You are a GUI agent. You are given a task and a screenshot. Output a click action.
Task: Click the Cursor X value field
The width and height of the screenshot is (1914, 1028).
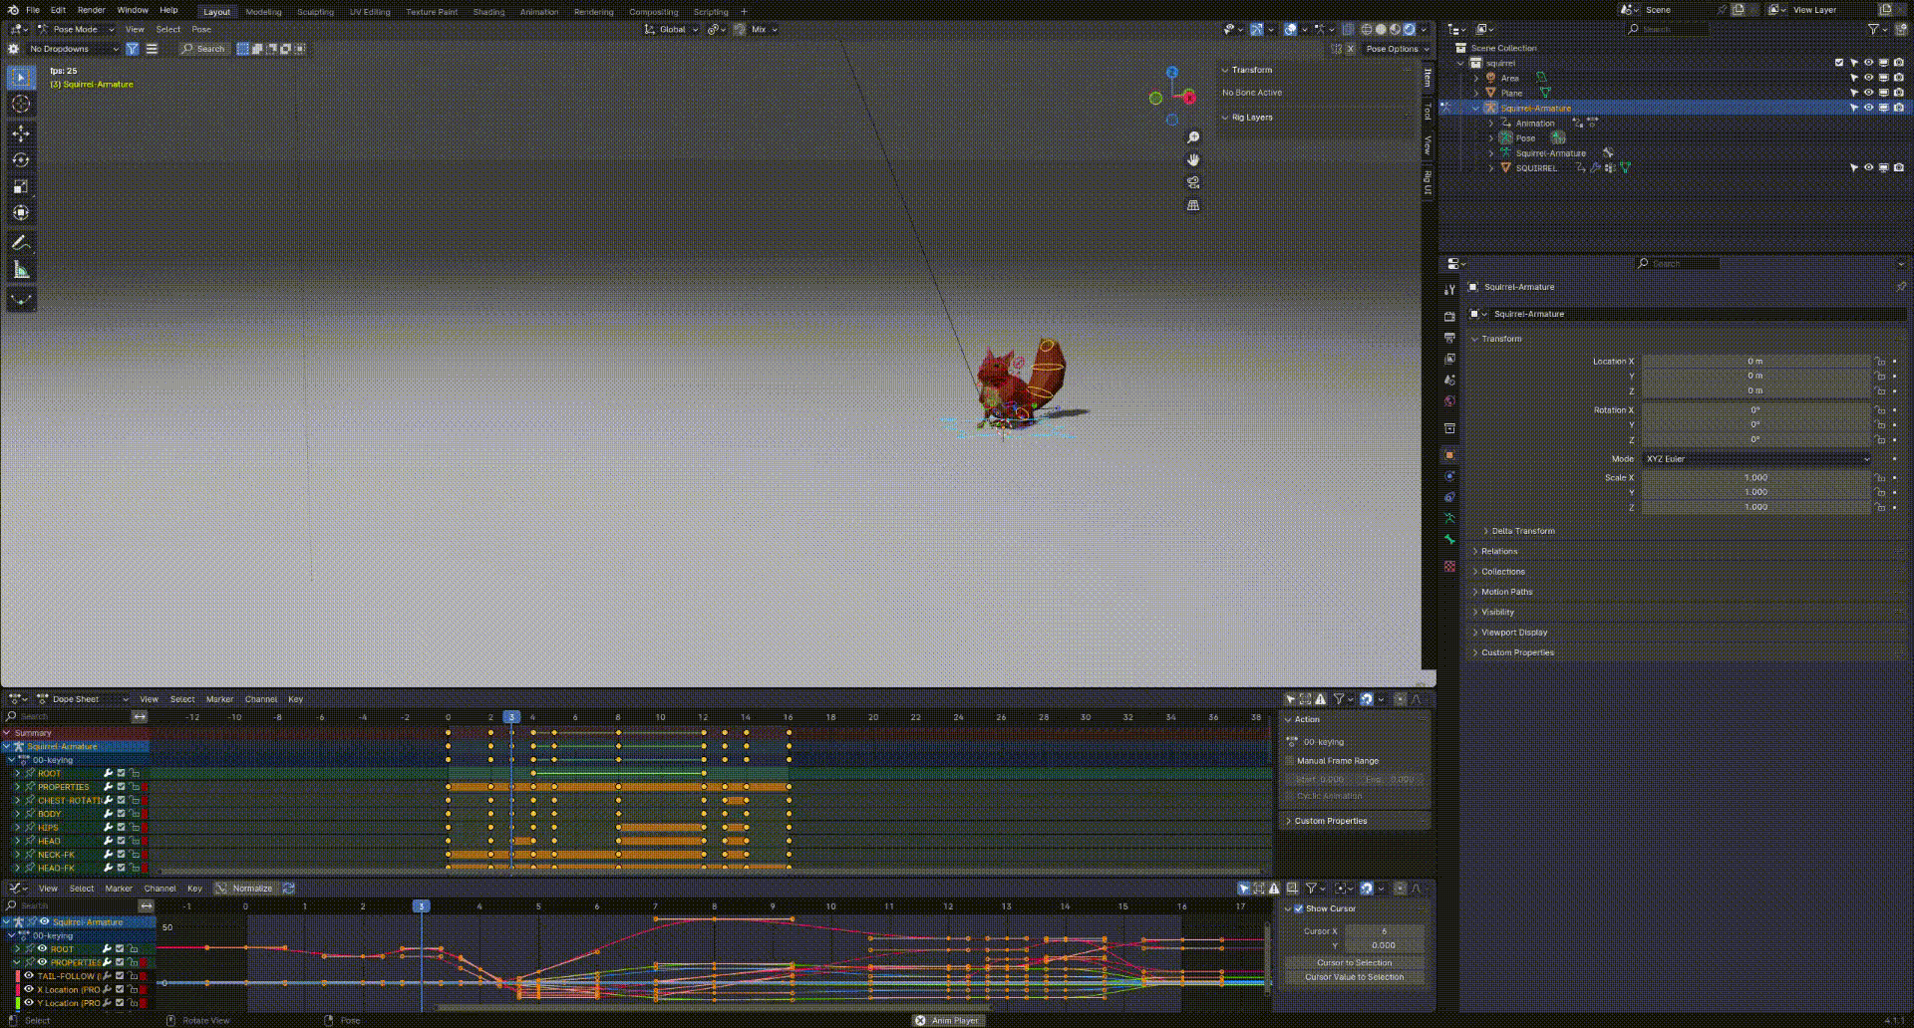coord(1384,930)
